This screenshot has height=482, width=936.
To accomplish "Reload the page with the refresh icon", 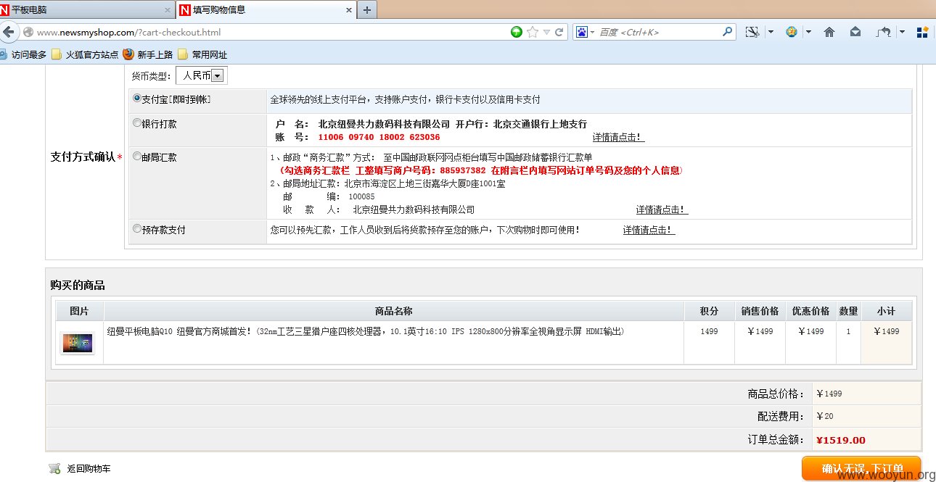I will click(559, 32).
